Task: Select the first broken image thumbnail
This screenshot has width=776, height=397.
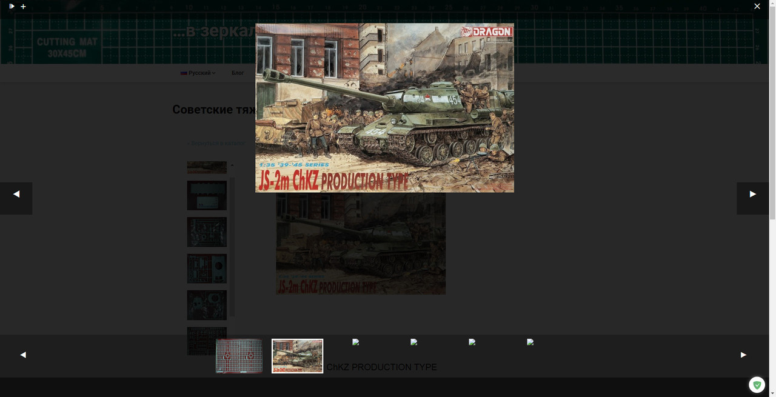Action: point(356,342)
